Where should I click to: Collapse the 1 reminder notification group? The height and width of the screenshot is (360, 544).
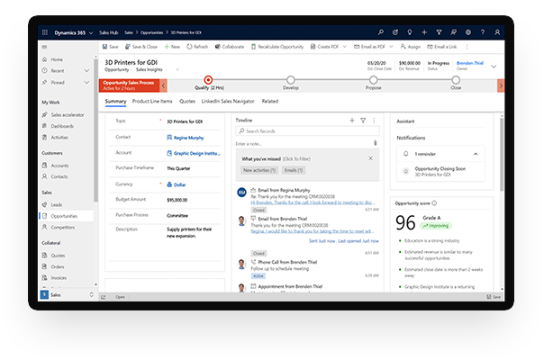[x=476, y=154]
